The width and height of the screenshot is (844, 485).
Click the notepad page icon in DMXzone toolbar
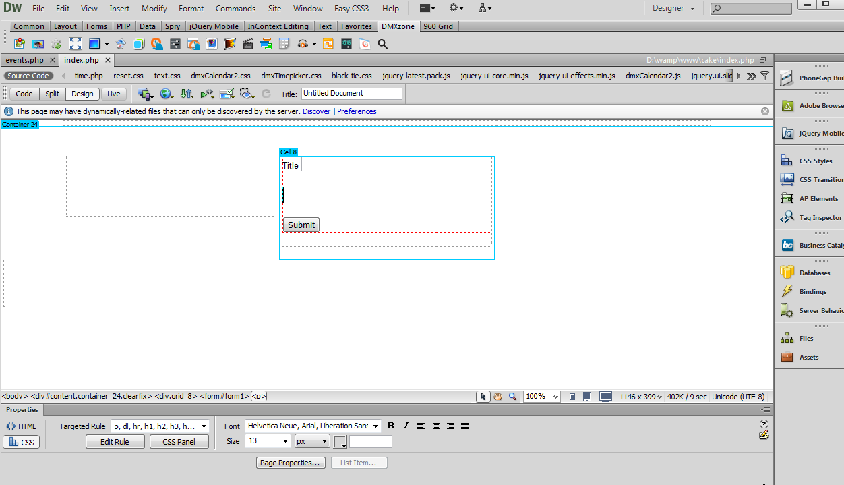(284, 44)
